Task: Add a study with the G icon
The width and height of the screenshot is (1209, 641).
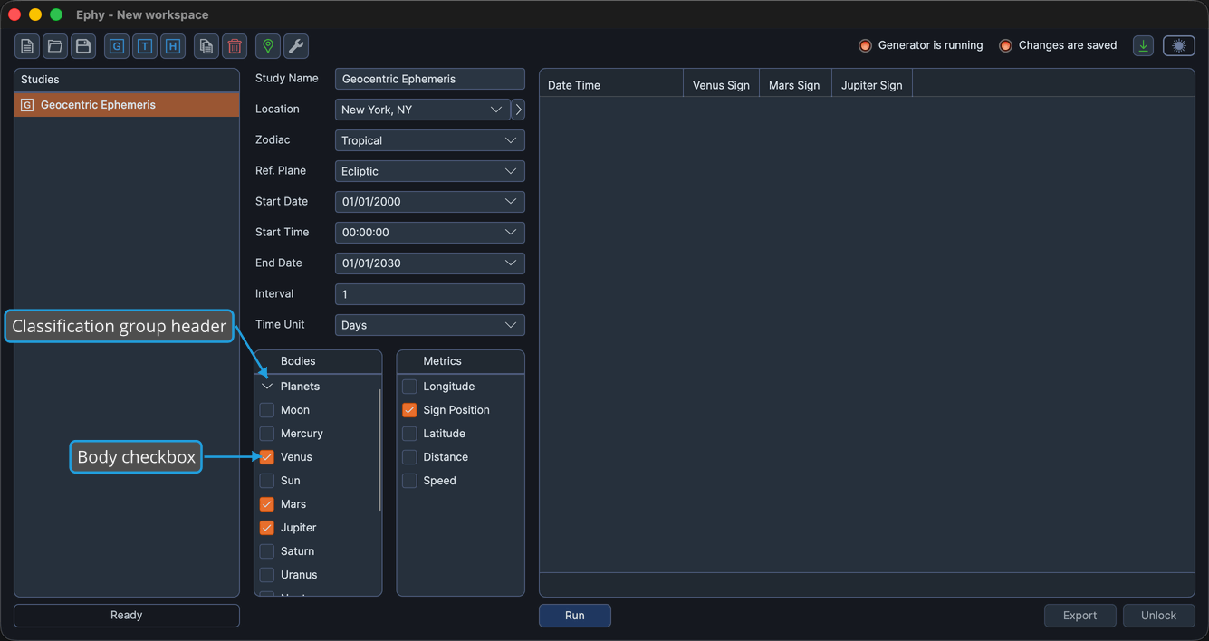Action: pyautogui.click(x=117, y=46)
